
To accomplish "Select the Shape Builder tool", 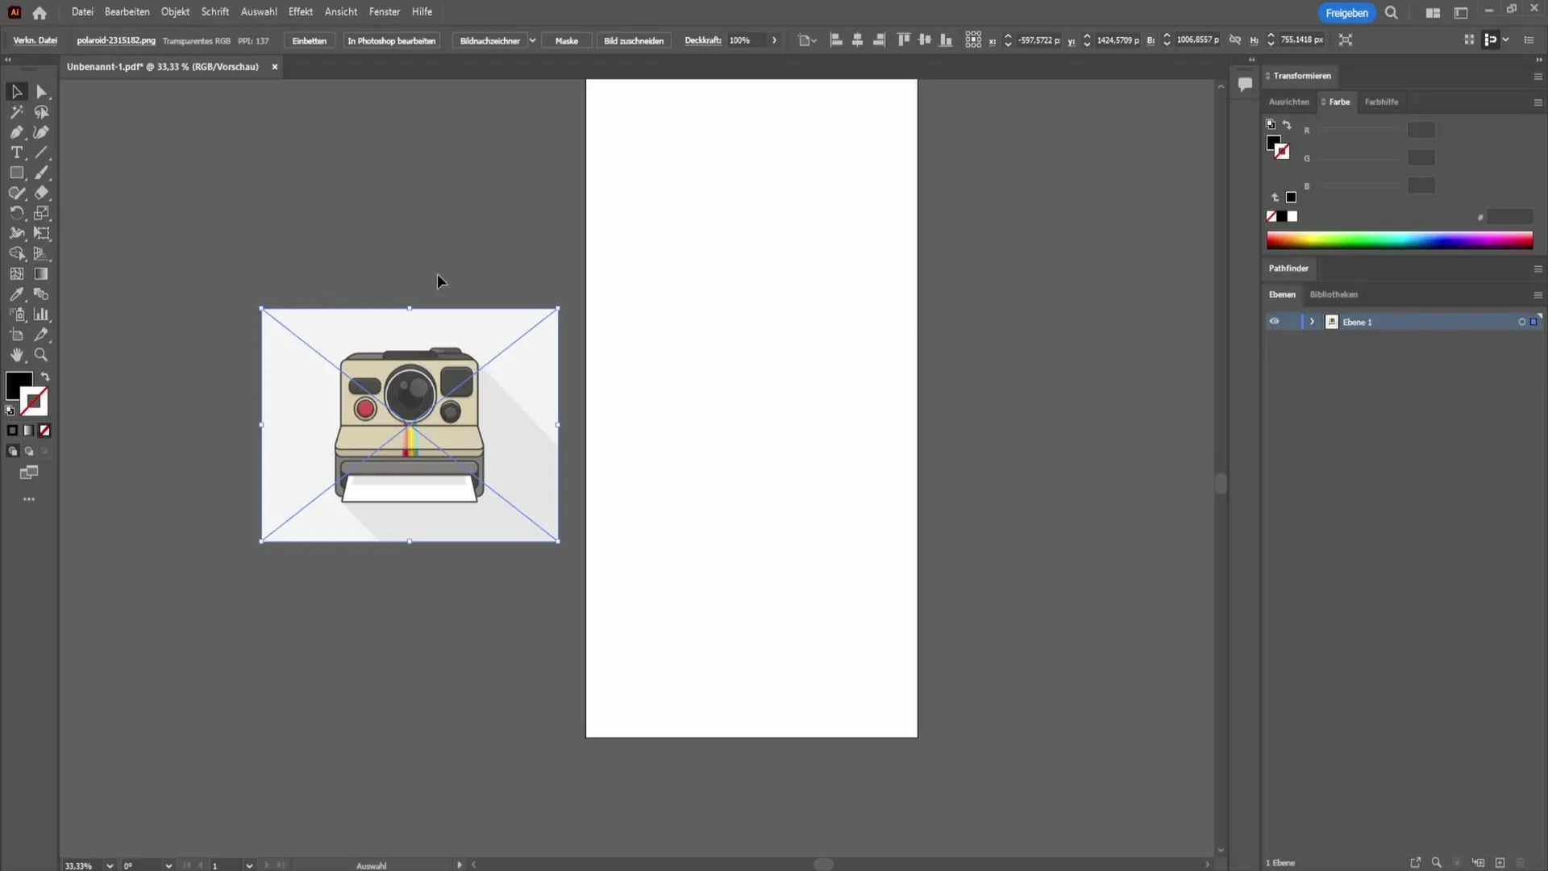I will 16,253.
